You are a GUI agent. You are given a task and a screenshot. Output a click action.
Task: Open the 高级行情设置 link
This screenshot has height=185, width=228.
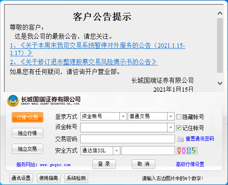[x=190, y=164]
